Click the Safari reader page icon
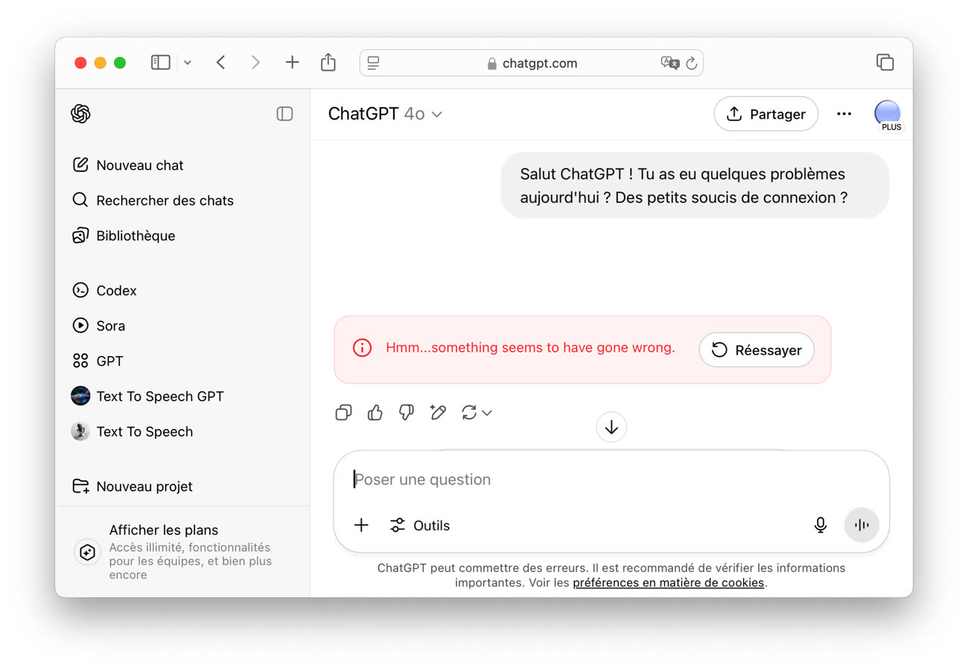This screenshot has height=670, width=968. click(x=374, y=63)
